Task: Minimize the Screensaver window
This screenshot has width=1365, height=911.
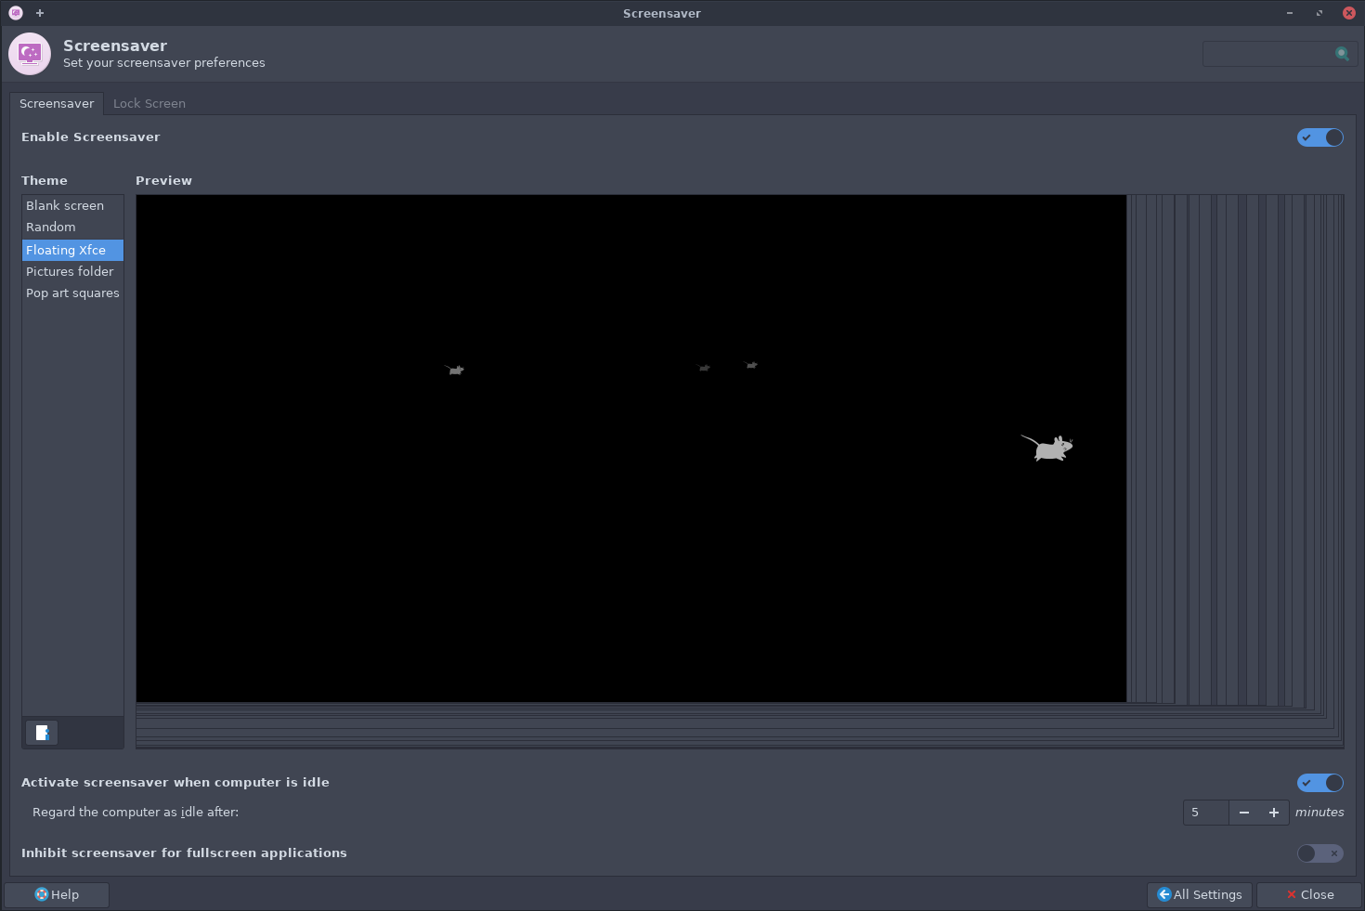Action: point(1290,13)
